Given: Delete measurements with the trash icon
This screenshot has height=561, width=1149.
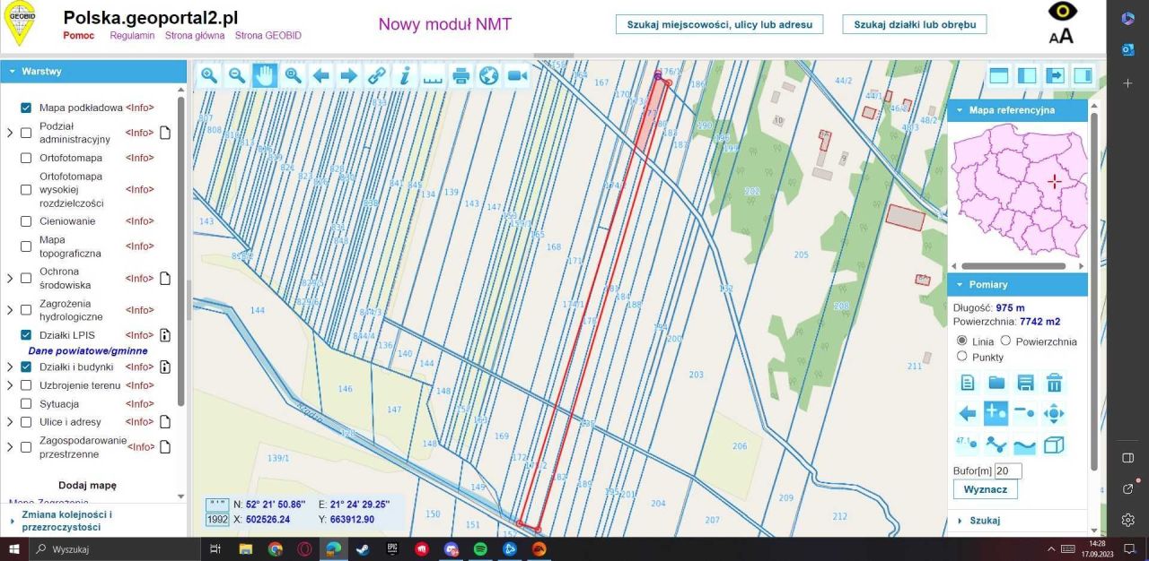Looking at the screenshot, I should [x=1054, y=383].
